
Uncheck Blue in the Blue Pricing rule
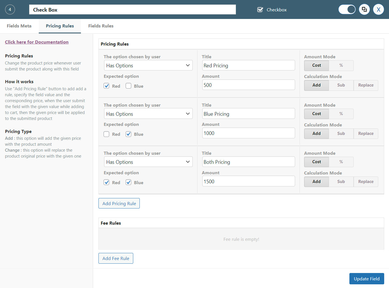pos(128,134)
